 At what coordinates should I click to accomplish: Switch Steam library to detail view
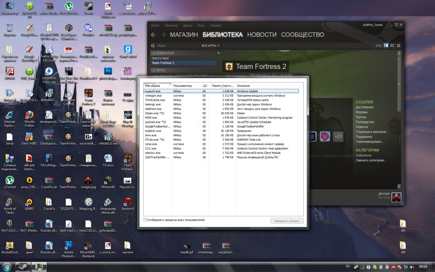click(386, 45)
